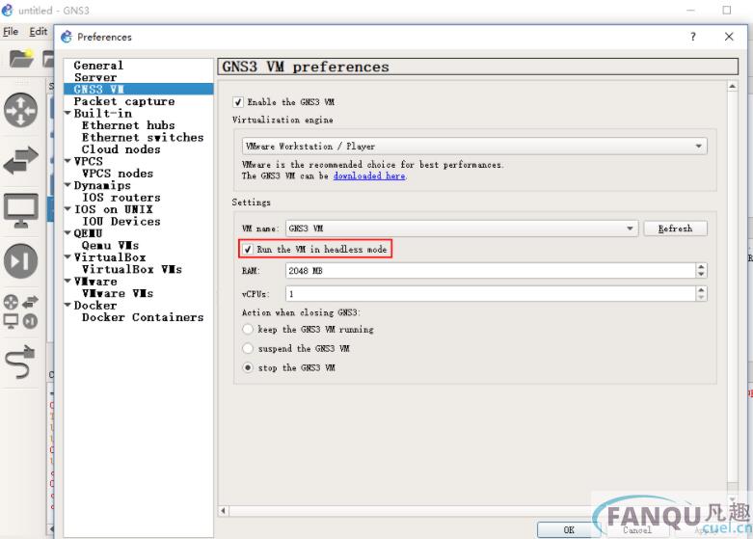753x539 pixels.
Task: Click the vertical scrollbar up arrow
Action: pos(732,87)
